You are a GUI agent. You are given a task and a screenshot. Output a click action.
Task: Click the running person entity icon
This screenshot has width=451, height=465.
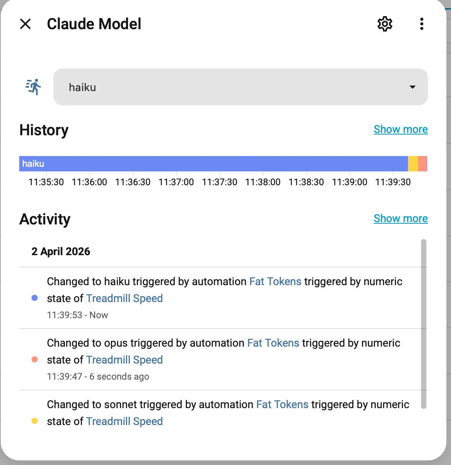click(33, 87)
